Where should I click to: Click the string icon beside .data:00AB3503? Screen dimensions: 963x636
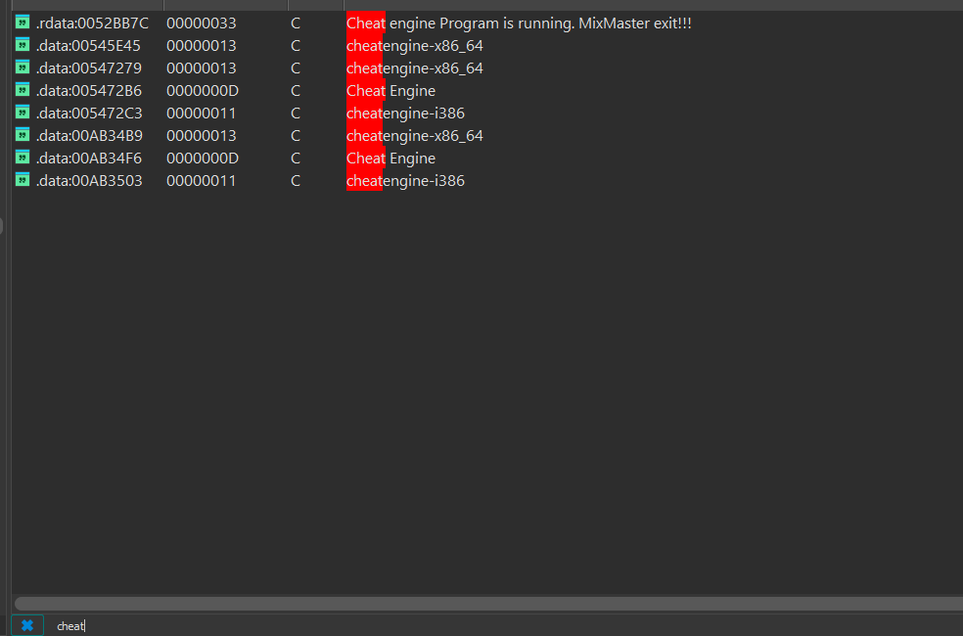pos(22,180)
